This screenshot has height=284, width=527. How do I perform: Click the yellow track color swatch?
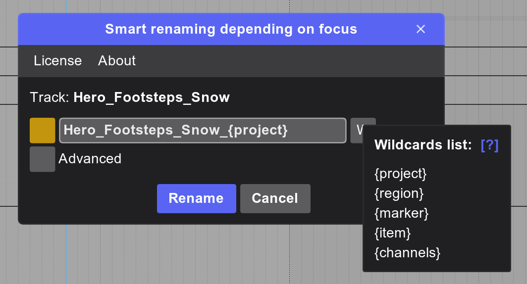pos(43,131)
